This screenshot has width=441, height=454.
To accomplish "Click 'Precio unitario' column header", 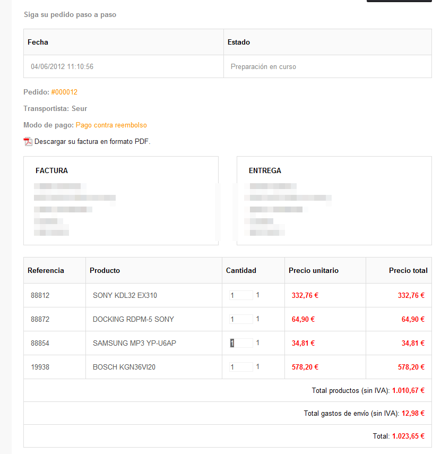I will point(325,270).
